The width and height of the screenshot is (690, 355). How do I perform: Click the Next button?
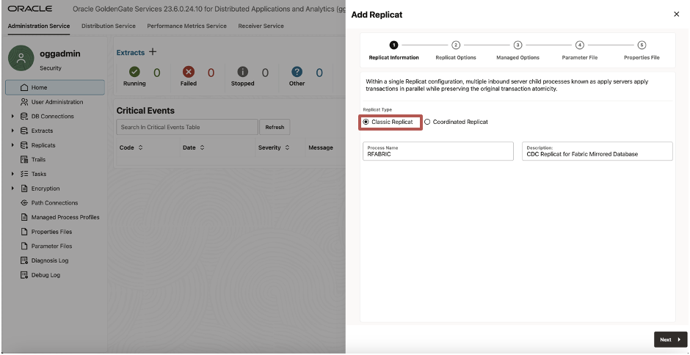[669, 340]
